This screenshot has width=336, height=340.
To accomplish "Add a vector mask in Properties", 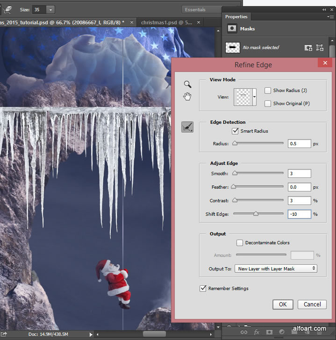I will pos(320,47).
